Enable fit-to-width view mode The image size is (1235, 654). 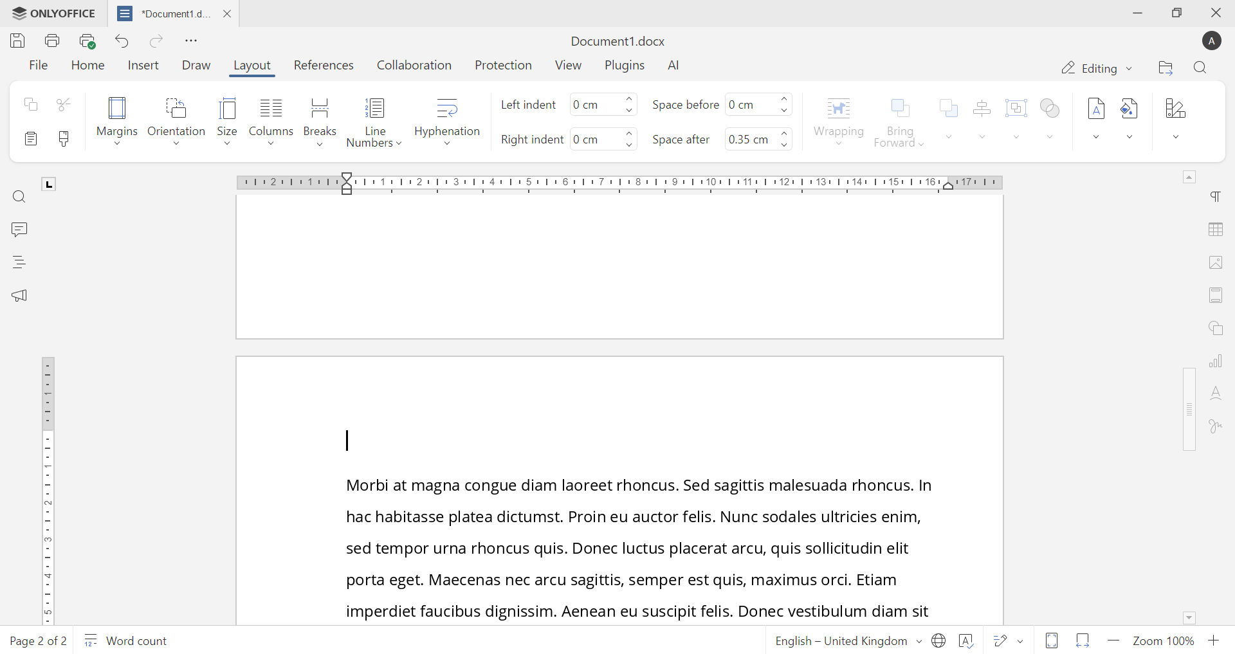pyautogui.click(x=1083, y=640)
